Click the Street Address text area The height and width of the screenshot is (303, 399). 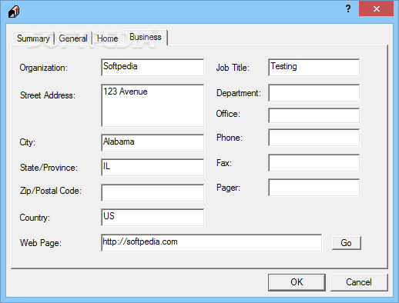tap(153, 105)
